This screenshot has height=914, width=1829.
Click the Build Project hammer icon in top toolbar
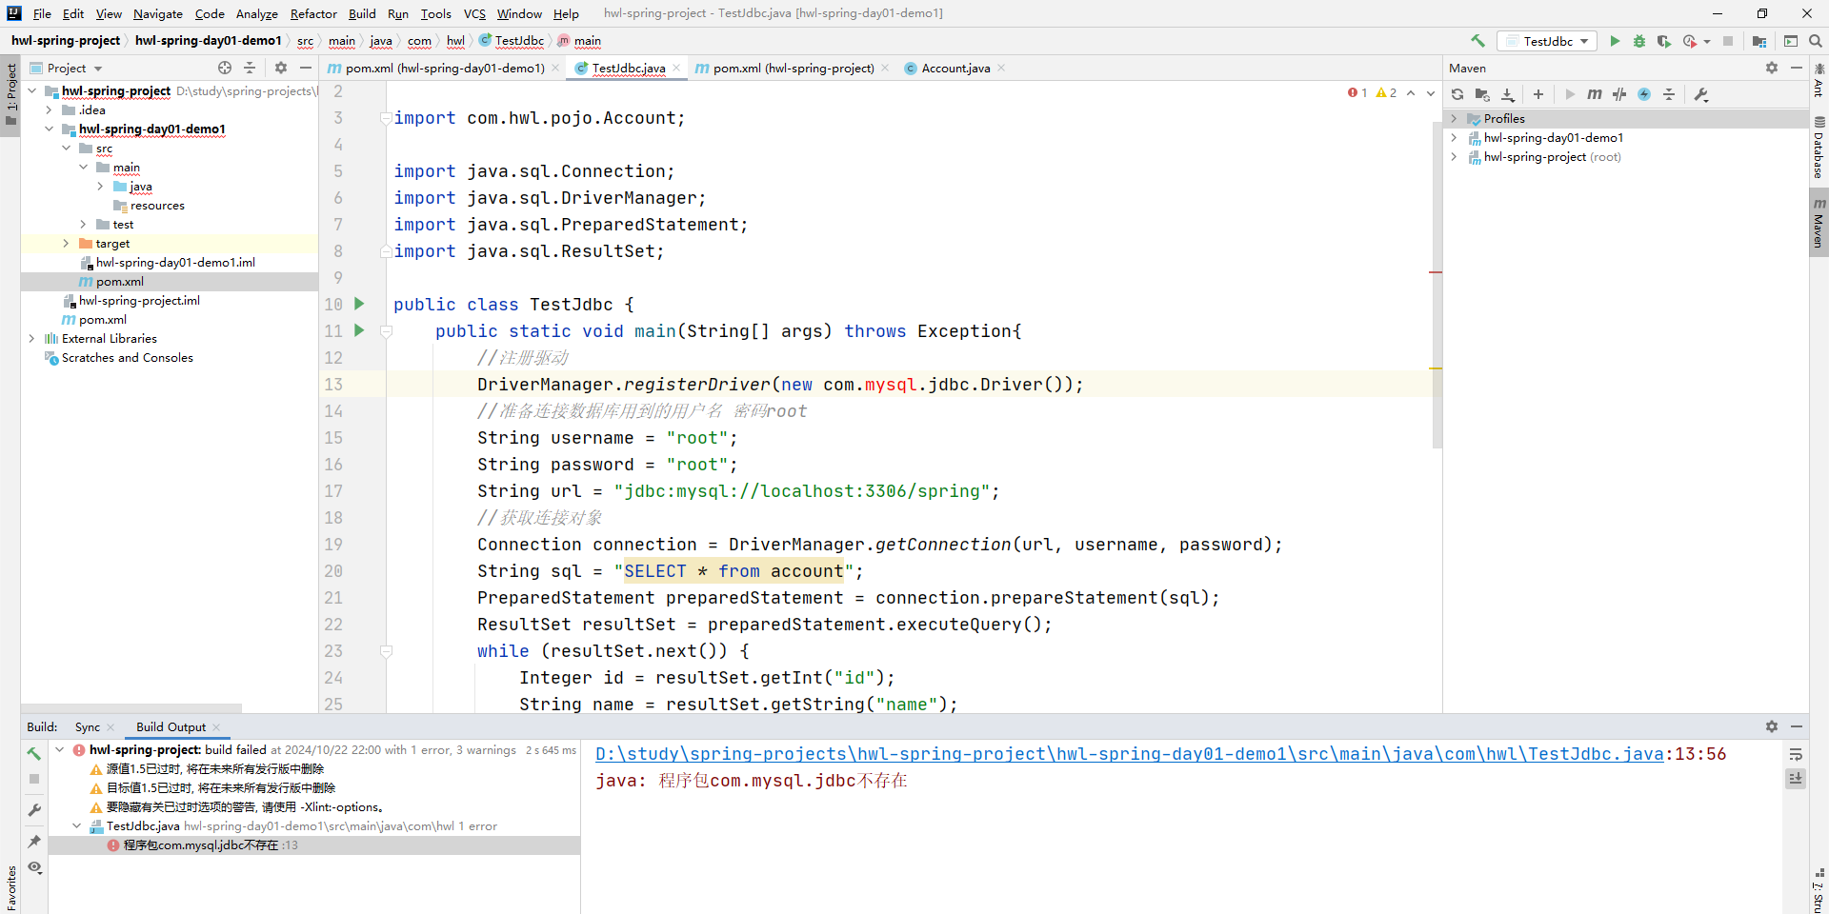1477,41
